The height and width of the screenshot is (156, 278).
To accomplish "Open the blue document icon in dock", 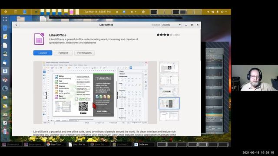I will point(5,28).
